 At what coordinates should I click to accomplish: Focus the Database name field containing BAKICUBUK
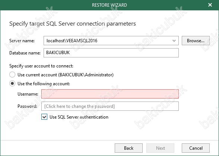coord(111,53)
